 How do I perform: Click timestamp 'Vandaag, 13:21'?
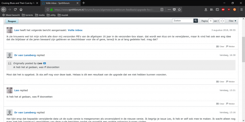(228, 90)
